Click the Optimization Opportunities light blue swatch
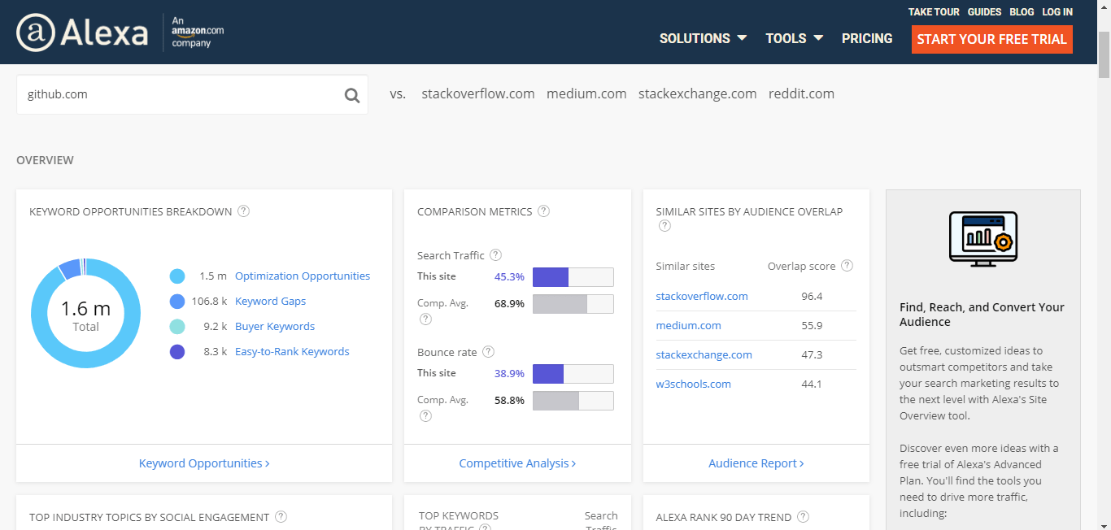1111x530 pixels. tap(177, 276)
